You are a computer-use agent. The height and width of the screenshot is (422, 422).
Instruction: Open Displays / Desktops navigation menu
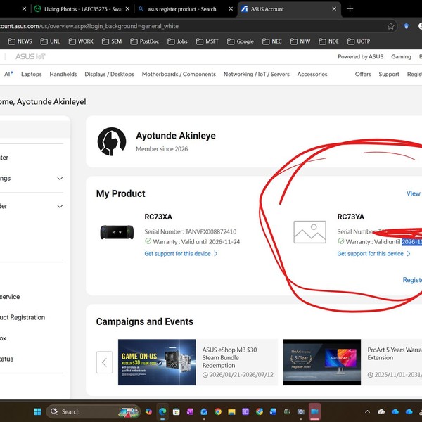(x=109, y=74)
